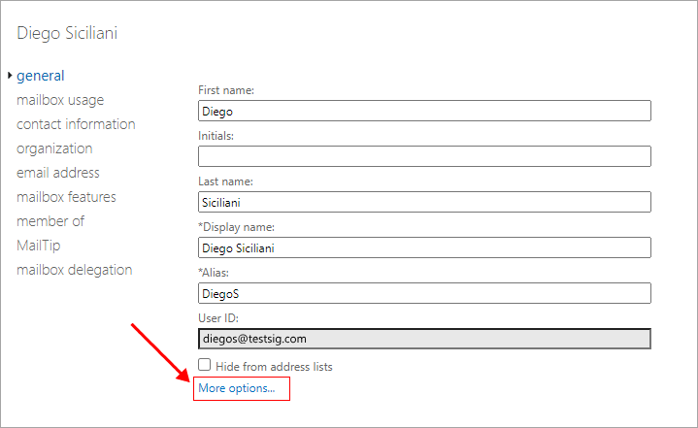698x428 pixels.
Task: Click the triangle marker beside general
Action: coord(10,76)
